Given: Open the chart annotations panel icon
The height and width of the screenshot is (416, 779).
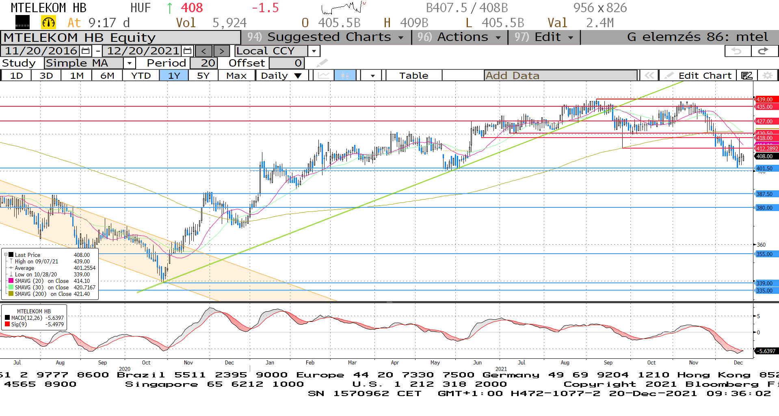Looking at the screenshot, I should coord(747,75).
